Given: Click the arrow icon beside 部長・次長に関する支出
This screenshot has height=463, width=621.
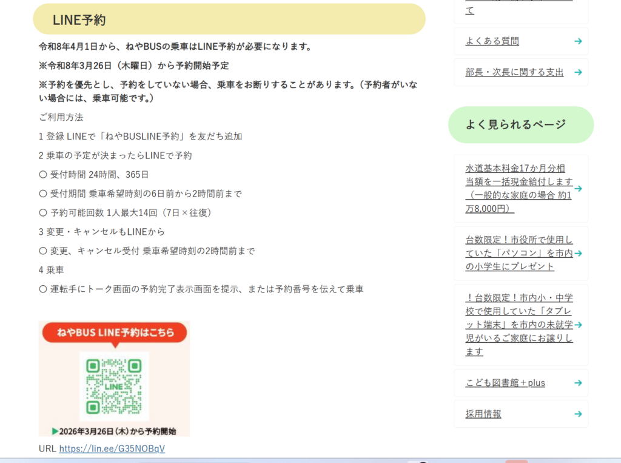Looking at the screenshot, I should [x=578, y=72].
